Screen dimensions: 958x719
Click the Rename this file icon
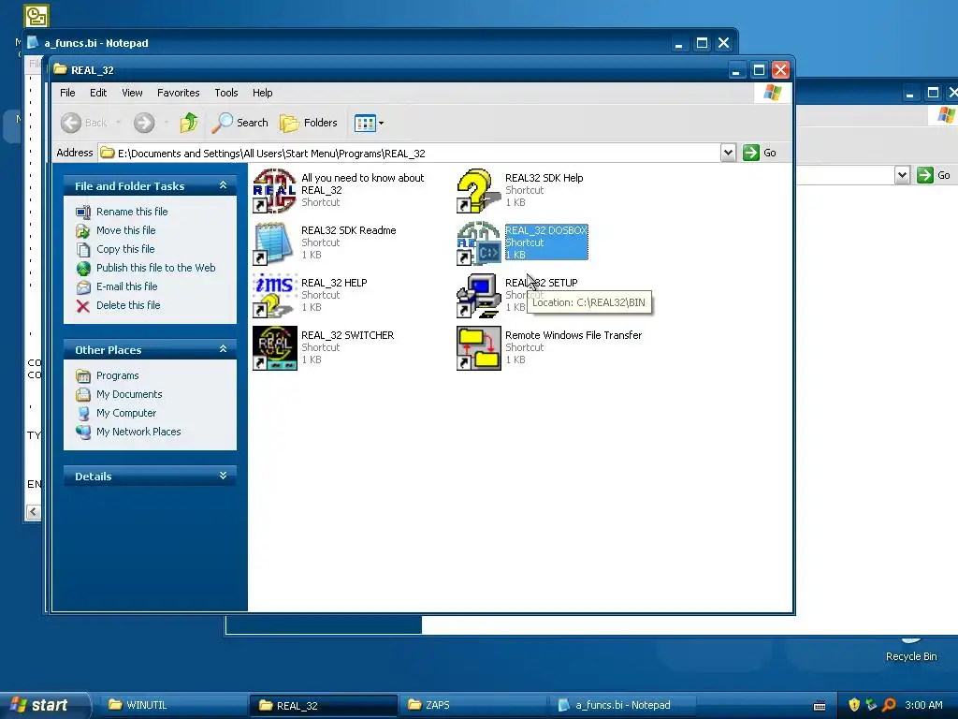click(83, 213)
